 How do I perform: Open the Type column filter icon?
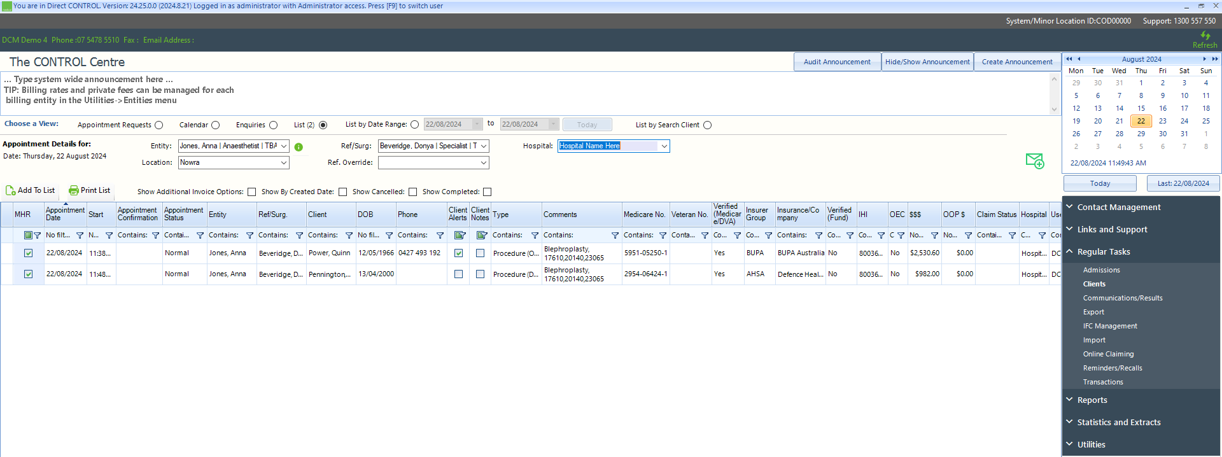(x=535, y=236)
